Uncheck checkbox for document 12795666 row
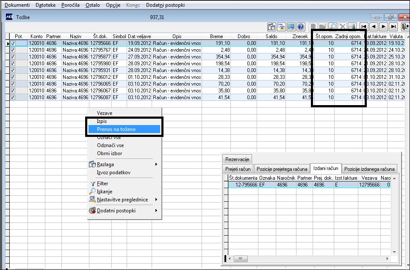This screenshot has height=270, width=410. tap(13, 43)
